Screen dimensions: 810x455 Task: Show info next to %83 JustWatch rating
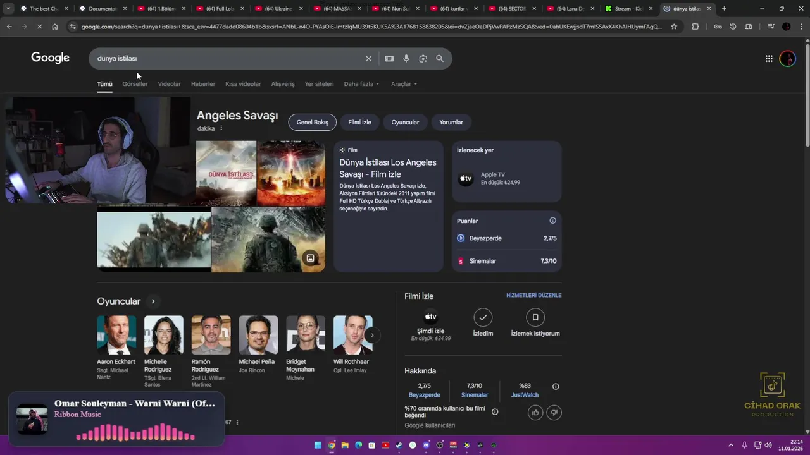point(556,386)
